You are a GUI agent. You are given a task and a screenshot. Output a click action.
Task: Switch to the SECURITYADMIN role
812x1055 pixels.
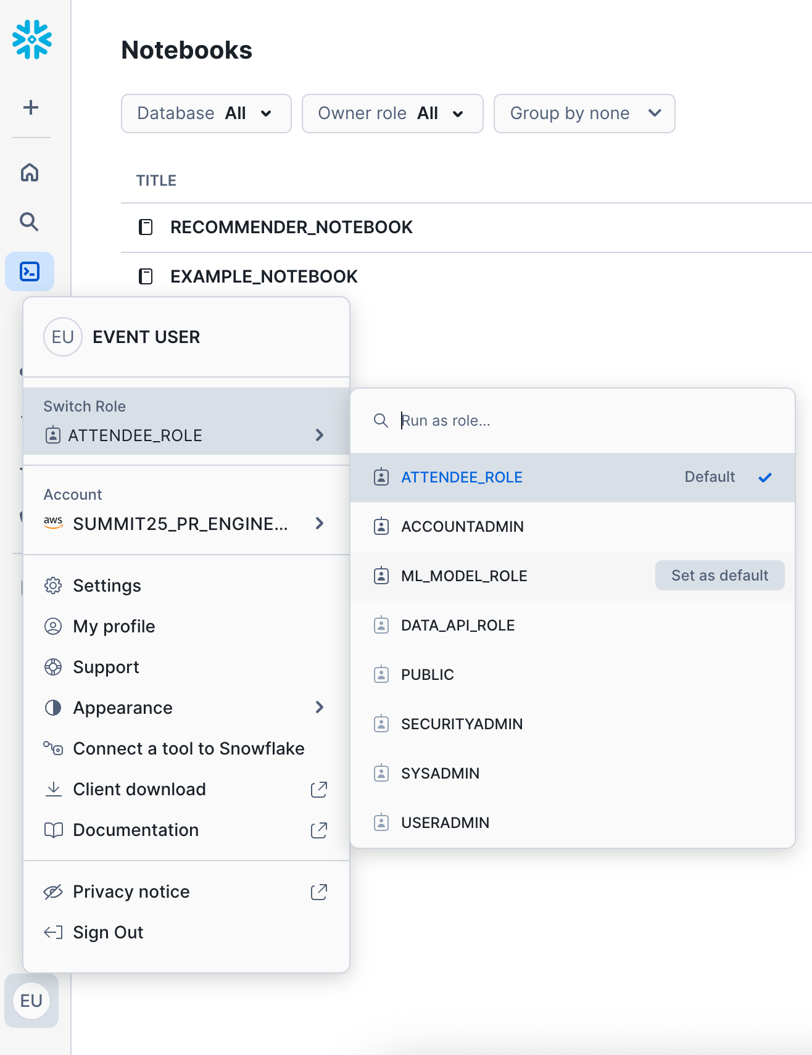[573, 724]
